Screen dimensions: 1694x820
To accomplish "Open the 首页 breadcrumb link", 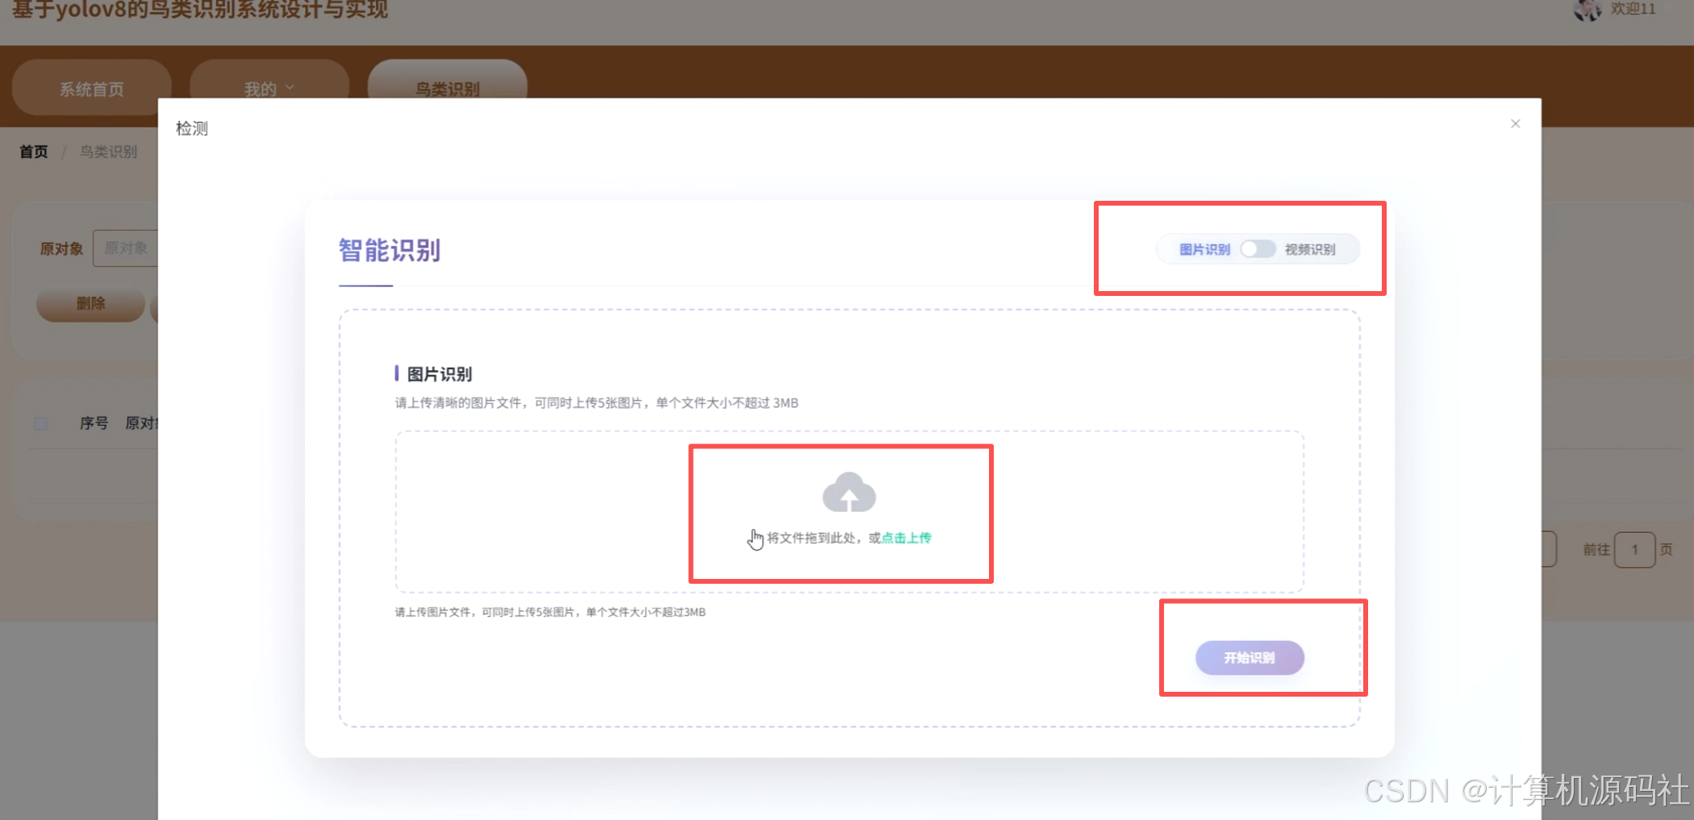I will (x=33, y=151).
